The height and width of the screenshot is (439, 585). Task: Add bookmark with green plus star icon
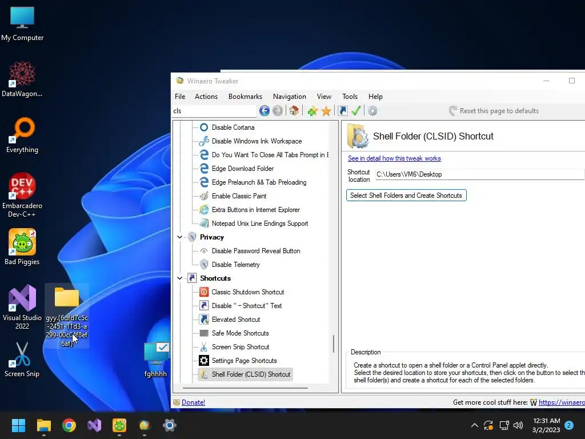click(312, 111)
